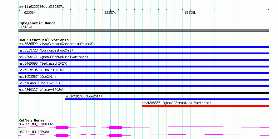Click the 62356k ruler label

coord(30,12)
